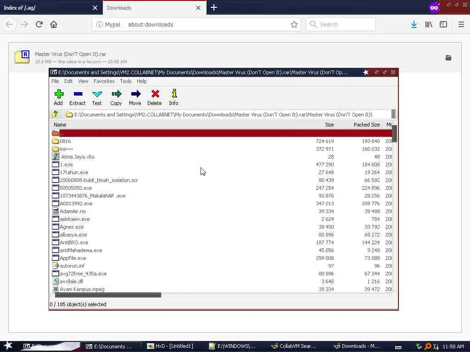Select the file 1.exe
Image resolution: width=470 pixels, height=352 pixels.
click(222, 165)
